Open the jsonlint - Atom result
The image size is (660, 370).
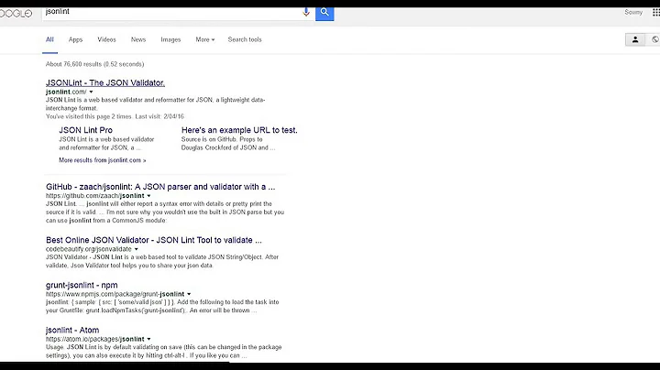coord(72,330)
